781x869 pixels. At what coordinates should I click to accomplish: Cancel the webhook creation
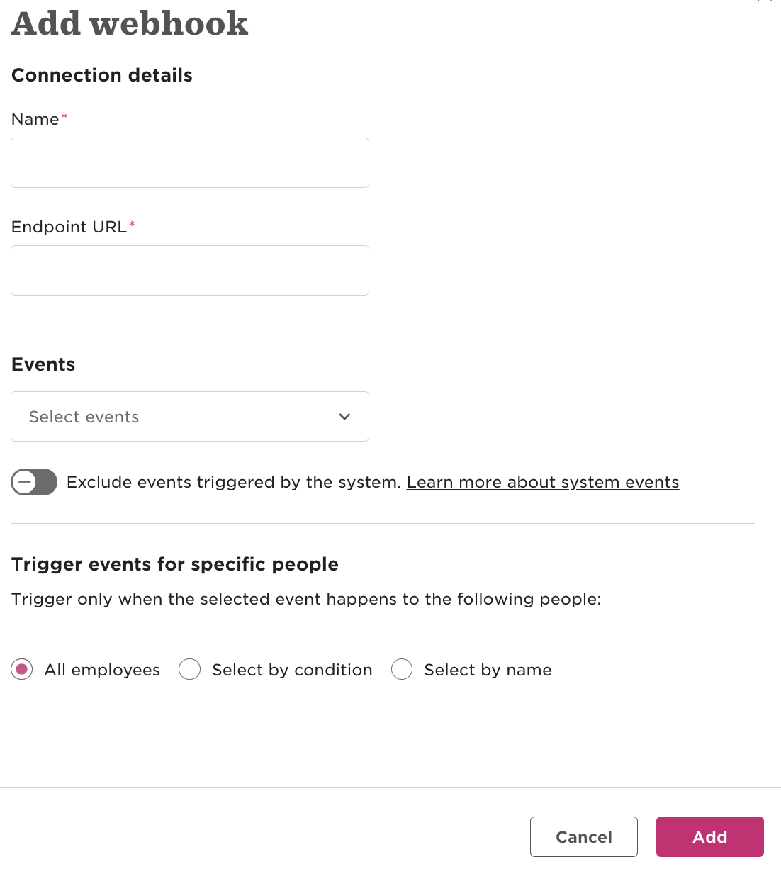point(583,836)
